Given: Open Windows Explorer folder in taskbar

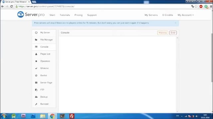Looking at the screenshot, I should tap(43, 116).
